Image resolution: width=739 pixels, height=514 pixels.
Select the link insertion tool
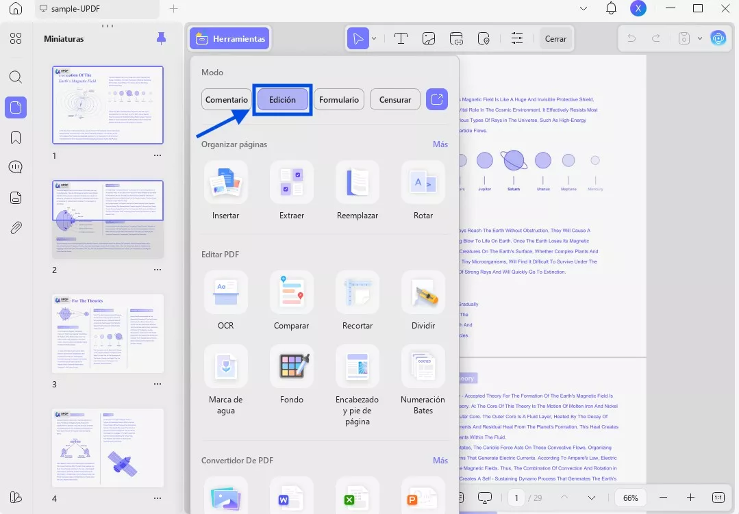[456, 38]
